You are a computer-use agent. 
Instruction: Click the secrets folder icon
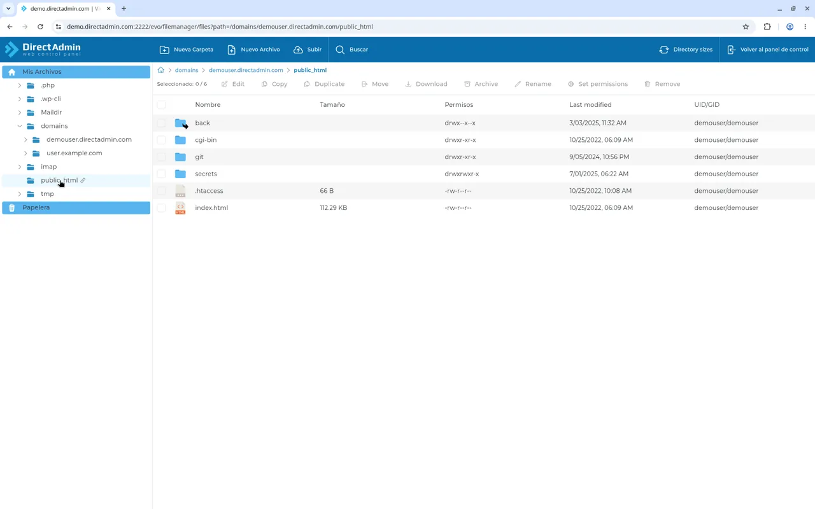180,174
